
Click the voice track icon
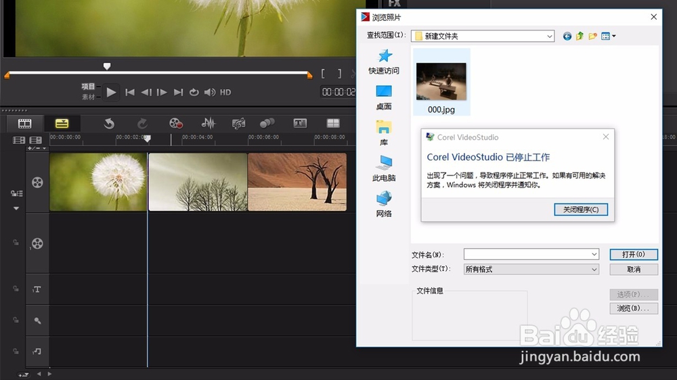coord(37,320)
